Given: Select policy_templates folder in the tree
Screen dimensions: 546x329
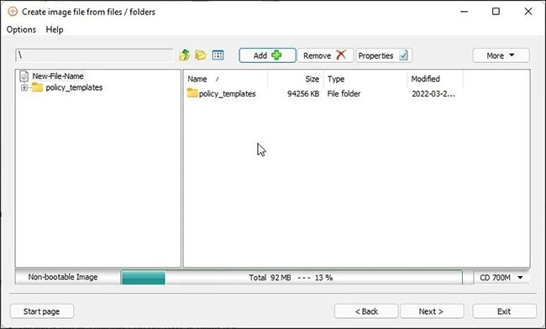Looking at the screenshot, I should (x=74, y=87).
